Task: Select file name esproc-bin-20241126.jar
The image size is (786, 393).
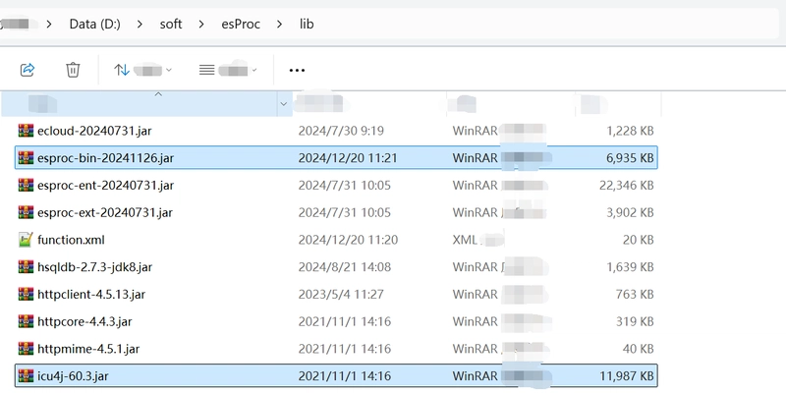Action: pyautogui.click(x=105, y=158)
